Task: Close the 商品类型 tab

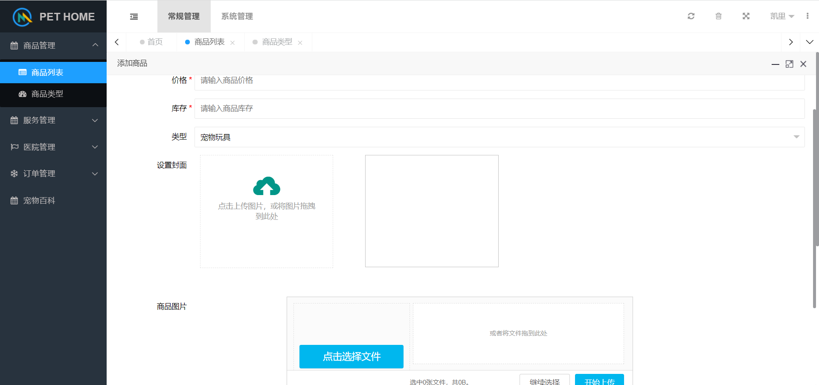Action: click(x=300, y=43)
